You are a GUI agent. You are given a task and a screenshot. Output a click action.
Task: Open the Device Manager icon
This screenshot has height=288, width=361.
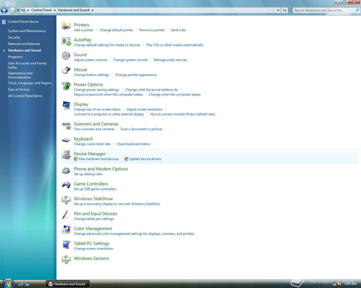tap(66, 155)
